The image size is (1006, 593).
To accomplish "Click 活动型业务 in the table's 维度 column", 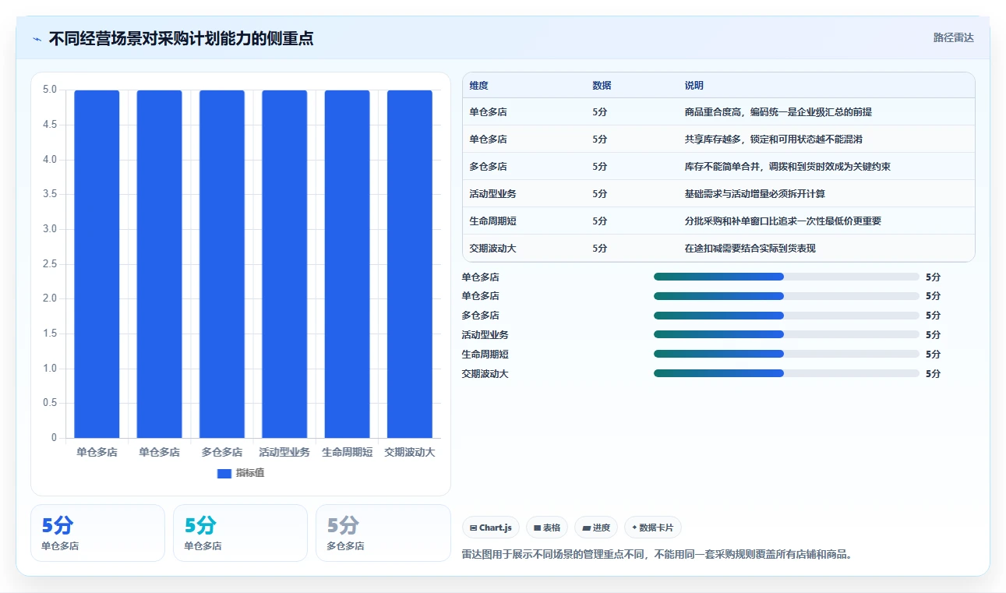I will 493,194.
